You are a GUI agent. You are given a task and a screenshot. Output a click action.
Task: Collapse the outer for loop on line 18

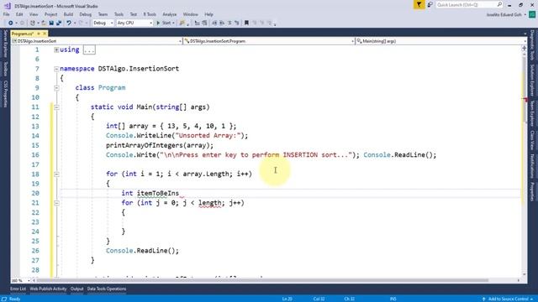click(x=56, y=174)
